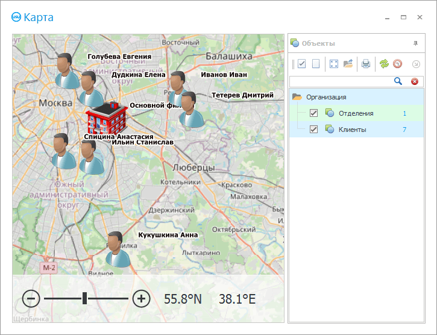The image size is (437, 335).
Task: Toggle the Отделения checkbox
Action: pos(314,113)
